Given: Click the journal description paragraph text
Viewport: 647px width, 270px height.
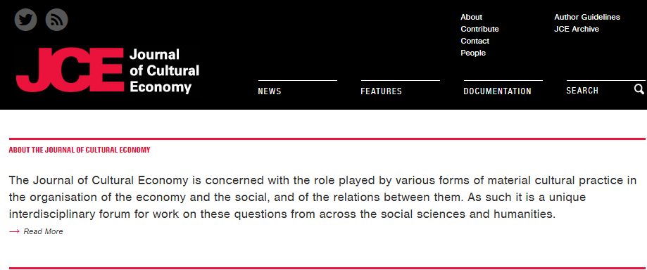Looking at the screenshot, I should pyautogui.click(x=322, y=198).
